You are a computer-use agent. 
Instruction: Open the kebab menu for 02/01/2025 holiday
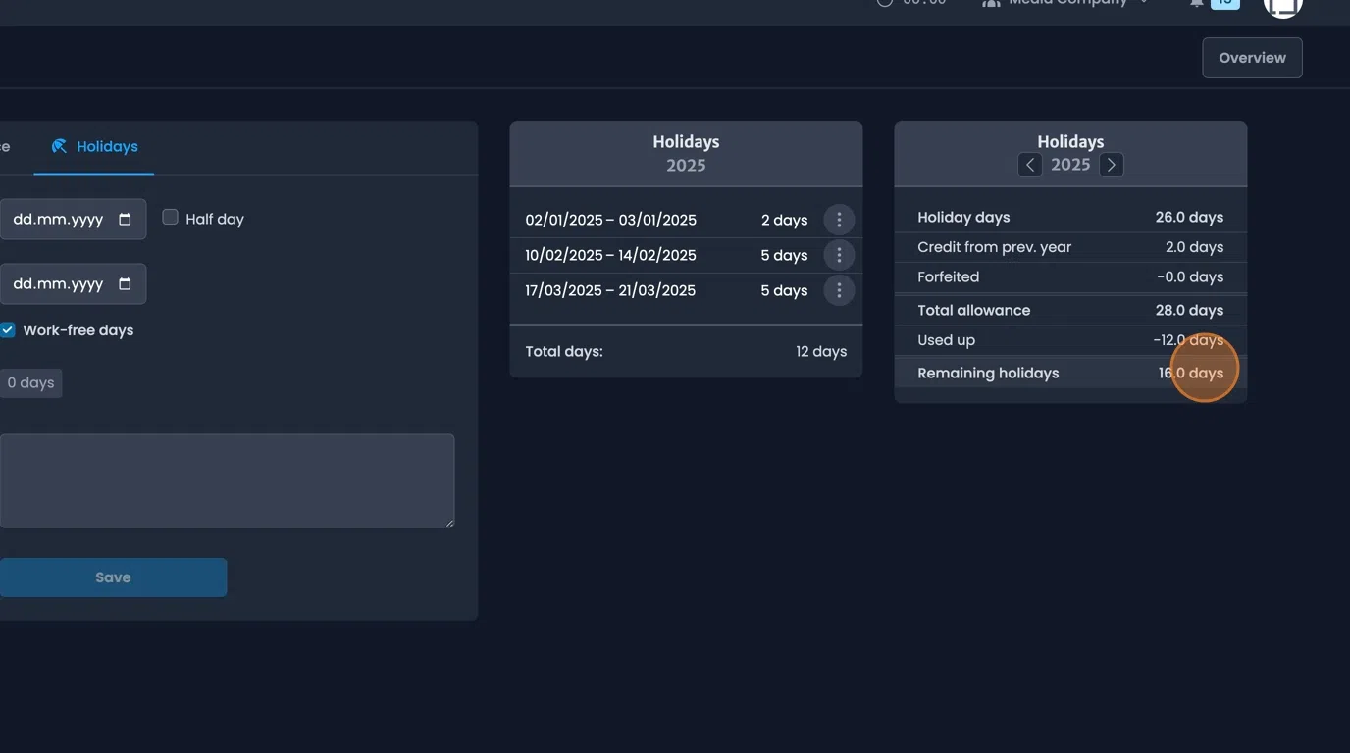tap(839, 219)
